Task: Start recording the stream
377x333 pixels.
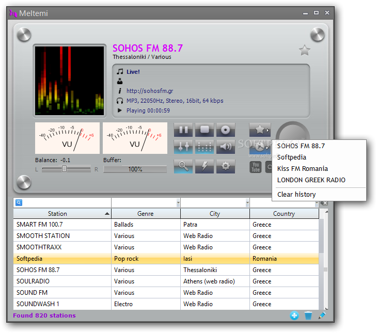Action: 226,130
